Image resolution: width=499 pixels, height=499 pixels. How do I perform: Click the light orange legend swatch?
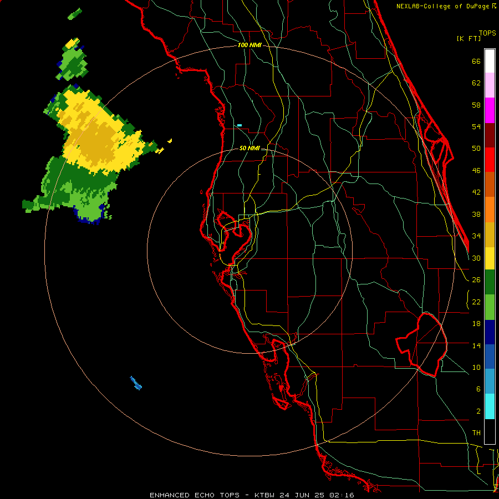[x=490, y=210]
